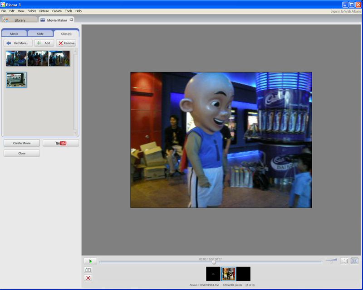
Task: Play the movie preview
Action: click(90, 261)
